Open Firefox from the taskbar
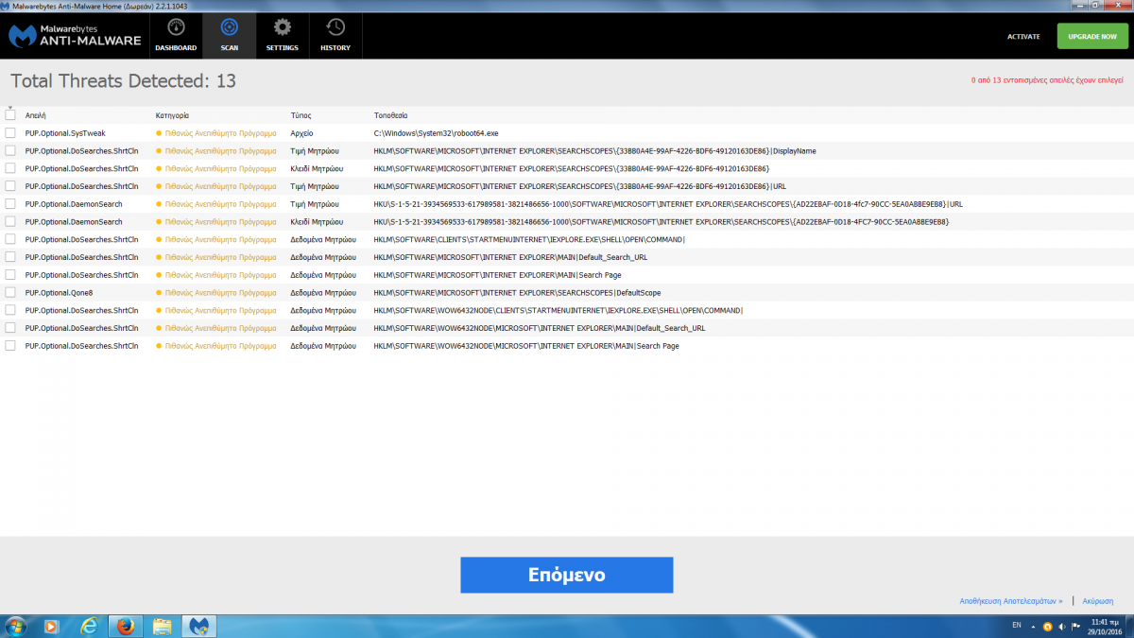 pyautogui.click(x=125, y=626)
